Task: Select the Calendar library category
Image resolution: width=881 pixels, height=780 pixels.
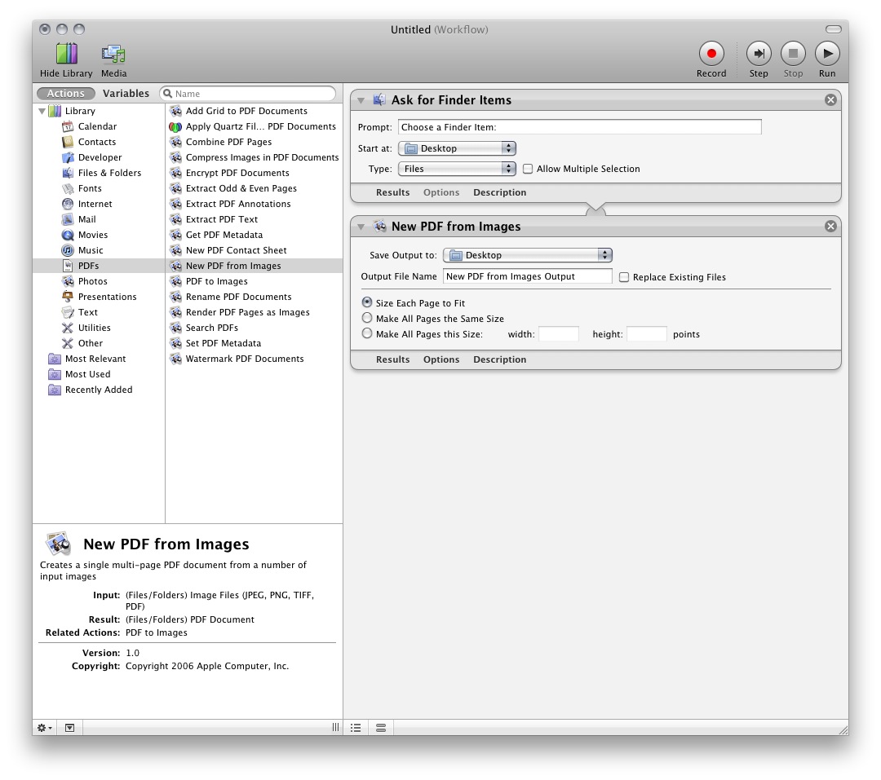Action: [98, 126]
